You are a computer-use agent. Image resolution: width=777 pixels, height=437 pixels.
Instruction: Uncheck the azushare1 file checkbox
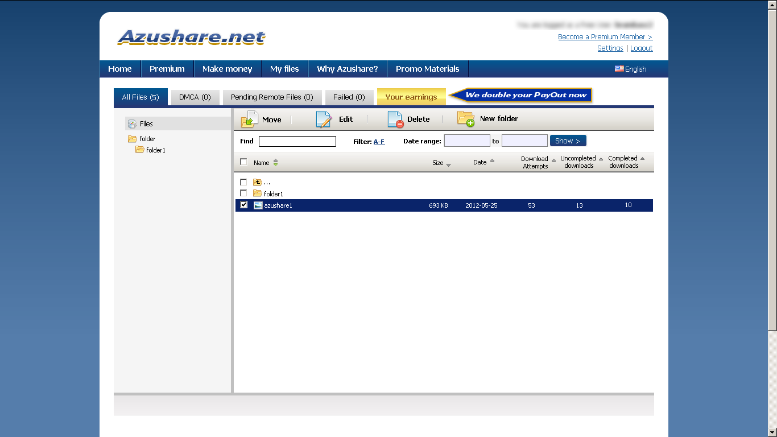[244, 205]
